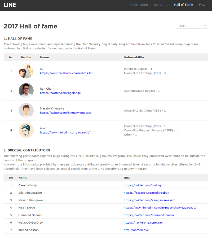Viewport: 212px width, 235px height.
Task: Open the 2017 year dropdown
Action: click(192, 26)
